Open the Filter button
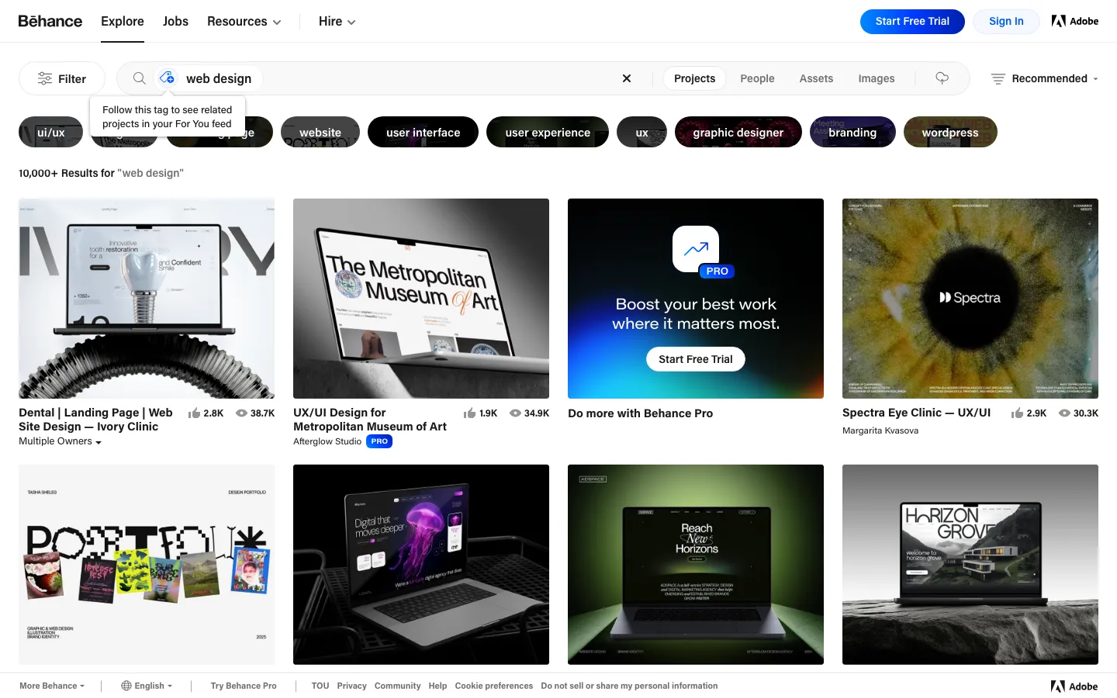 [62, 78]
